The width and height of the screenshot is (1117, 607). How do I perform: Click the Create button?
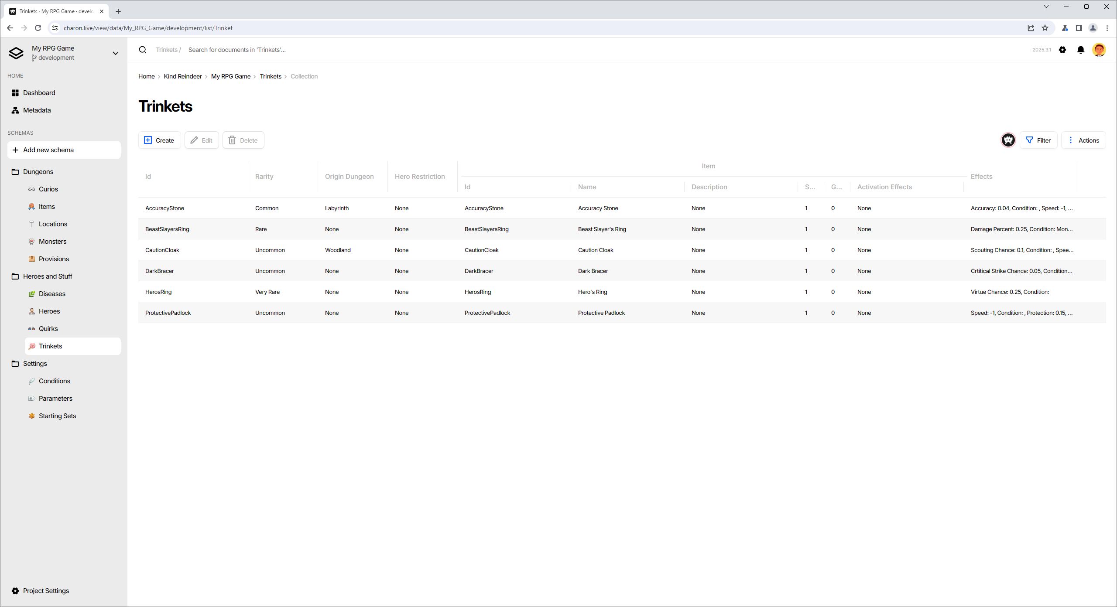[159, 140]
